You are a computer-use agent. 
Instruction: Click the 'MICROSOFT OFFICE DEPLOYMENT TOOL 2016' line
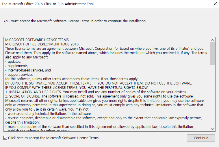point(42,44)
